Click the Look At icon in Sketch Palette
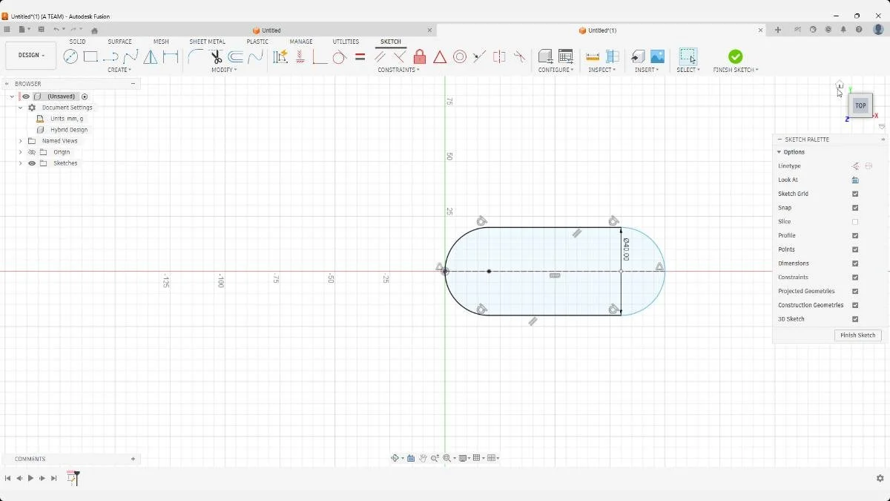This screenshot has height=501, width=890. pos(854,180)
